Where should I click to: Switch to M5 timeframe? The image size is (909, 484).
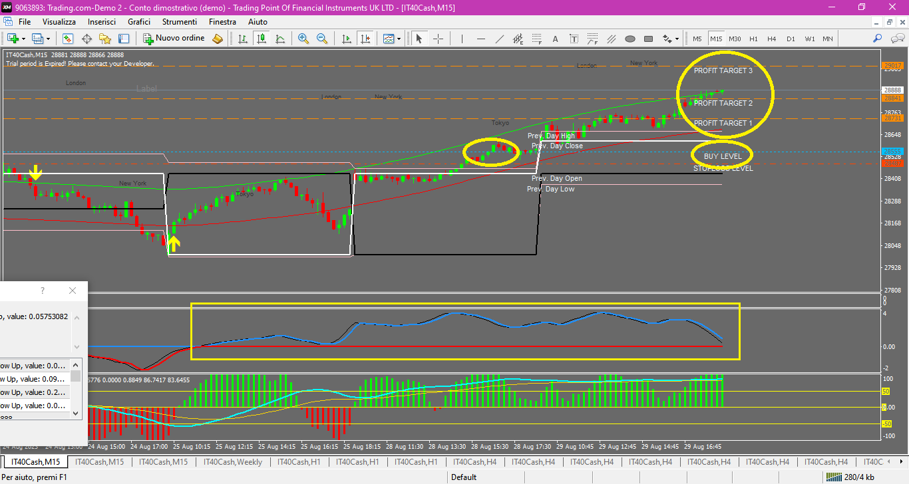(697, 39)
